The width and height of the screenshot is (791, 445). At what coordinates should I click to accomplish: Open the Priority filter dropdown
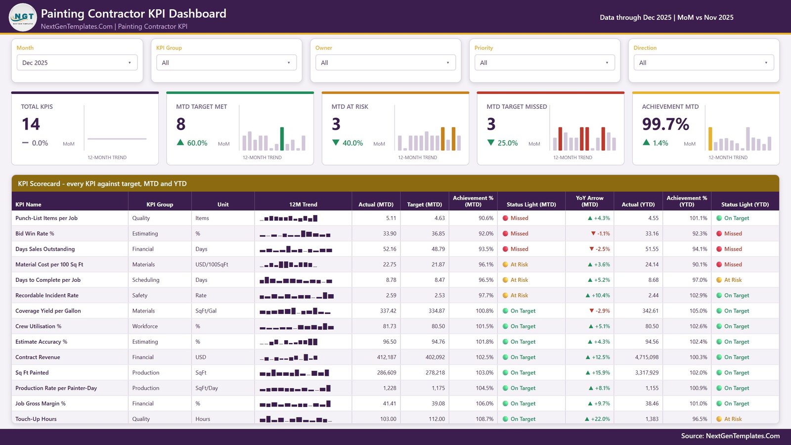click(x=545, y=63)
